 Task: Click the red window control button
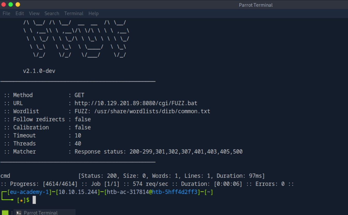click(x=4, y=4)
